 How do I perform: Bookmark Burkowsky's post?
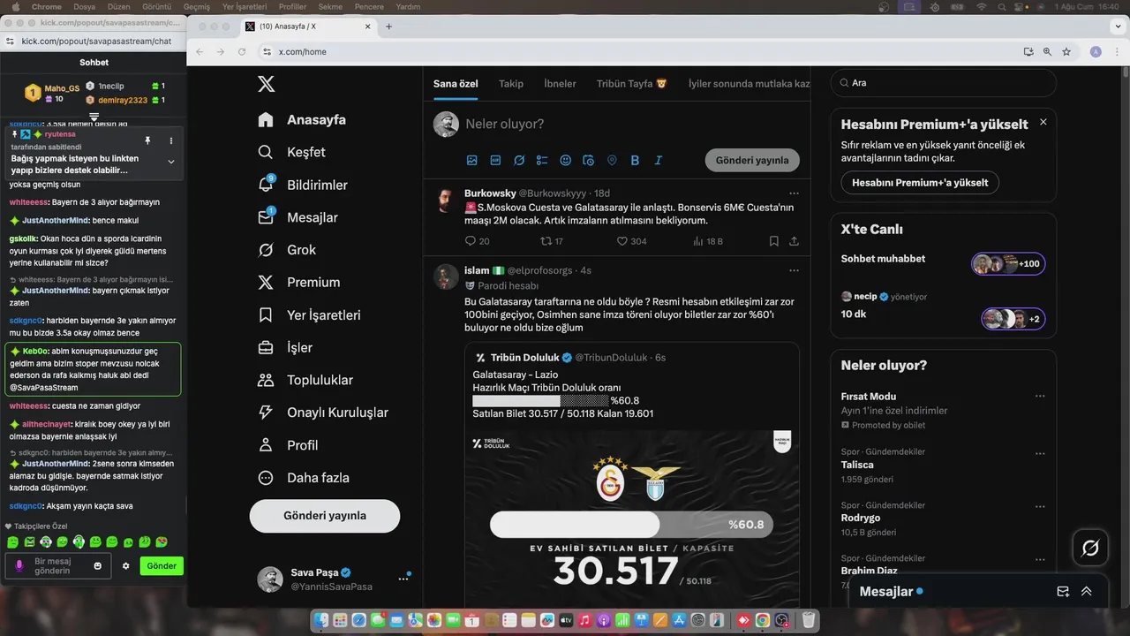pos(773,241)
